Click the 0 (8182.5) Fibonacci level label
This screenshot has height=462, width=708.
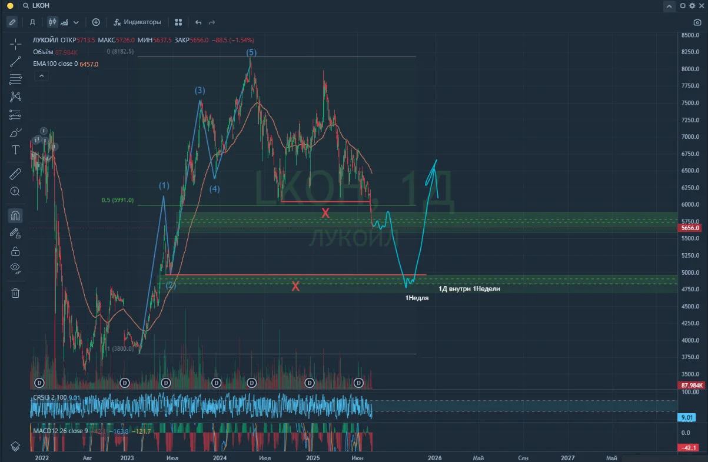click(121, 52)
